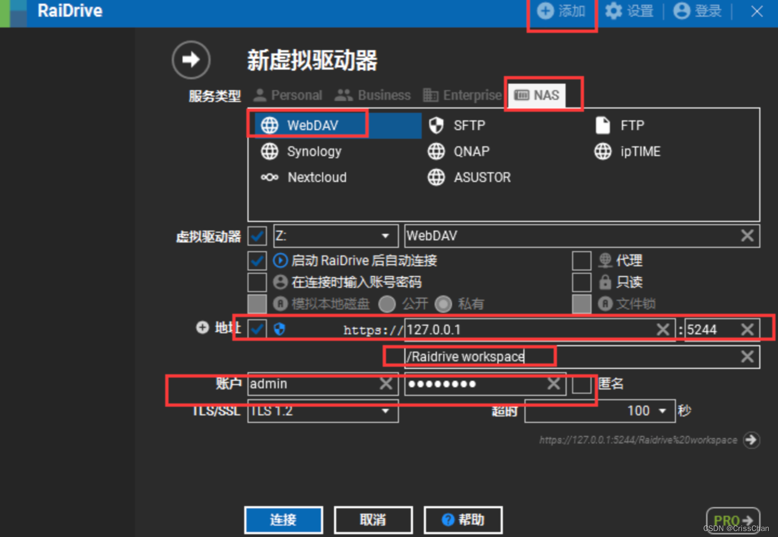The width and height of the screenshot is (778, 537).
Task: Click the 启动 RaiDrive 后自动连接 play icon
Action: click(x=280, y=261)
